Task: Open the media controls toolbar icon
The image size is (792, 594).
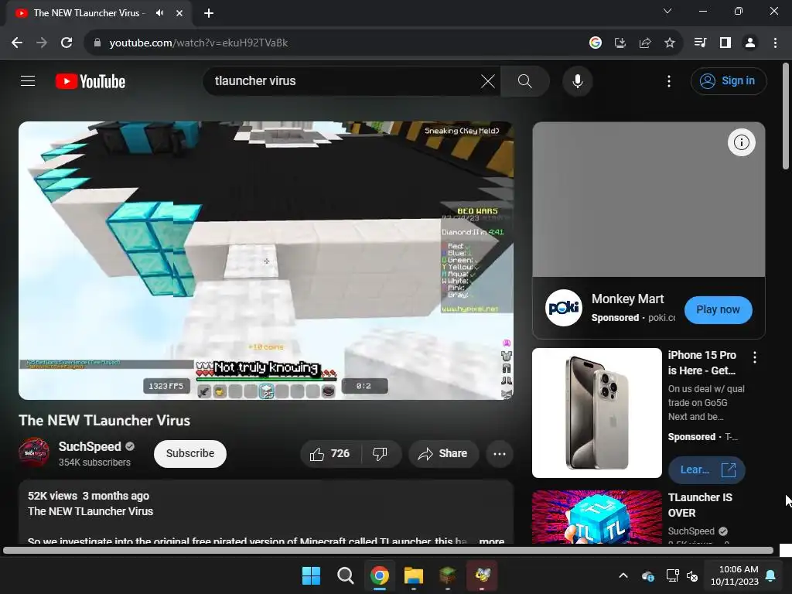Action: click(700, 43)
